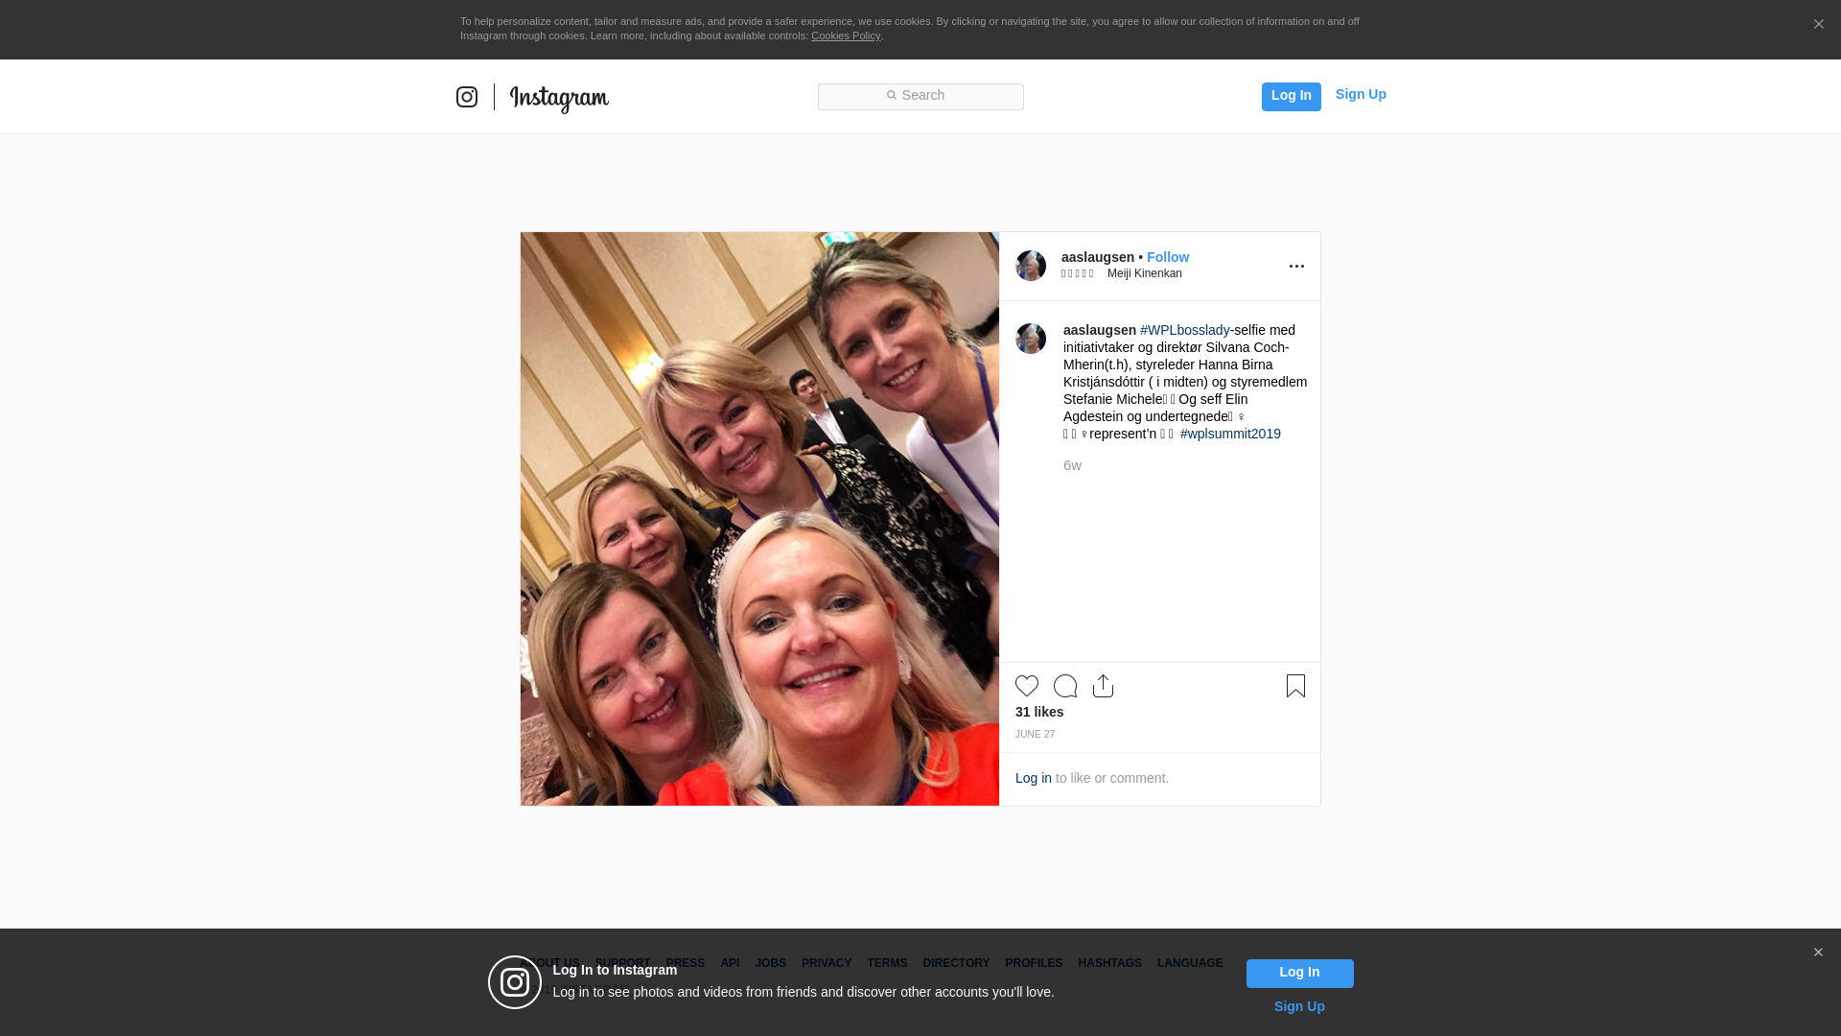Open the PRESS footer link
The width and height of the screenshot is (1841, 1036).
685,963
